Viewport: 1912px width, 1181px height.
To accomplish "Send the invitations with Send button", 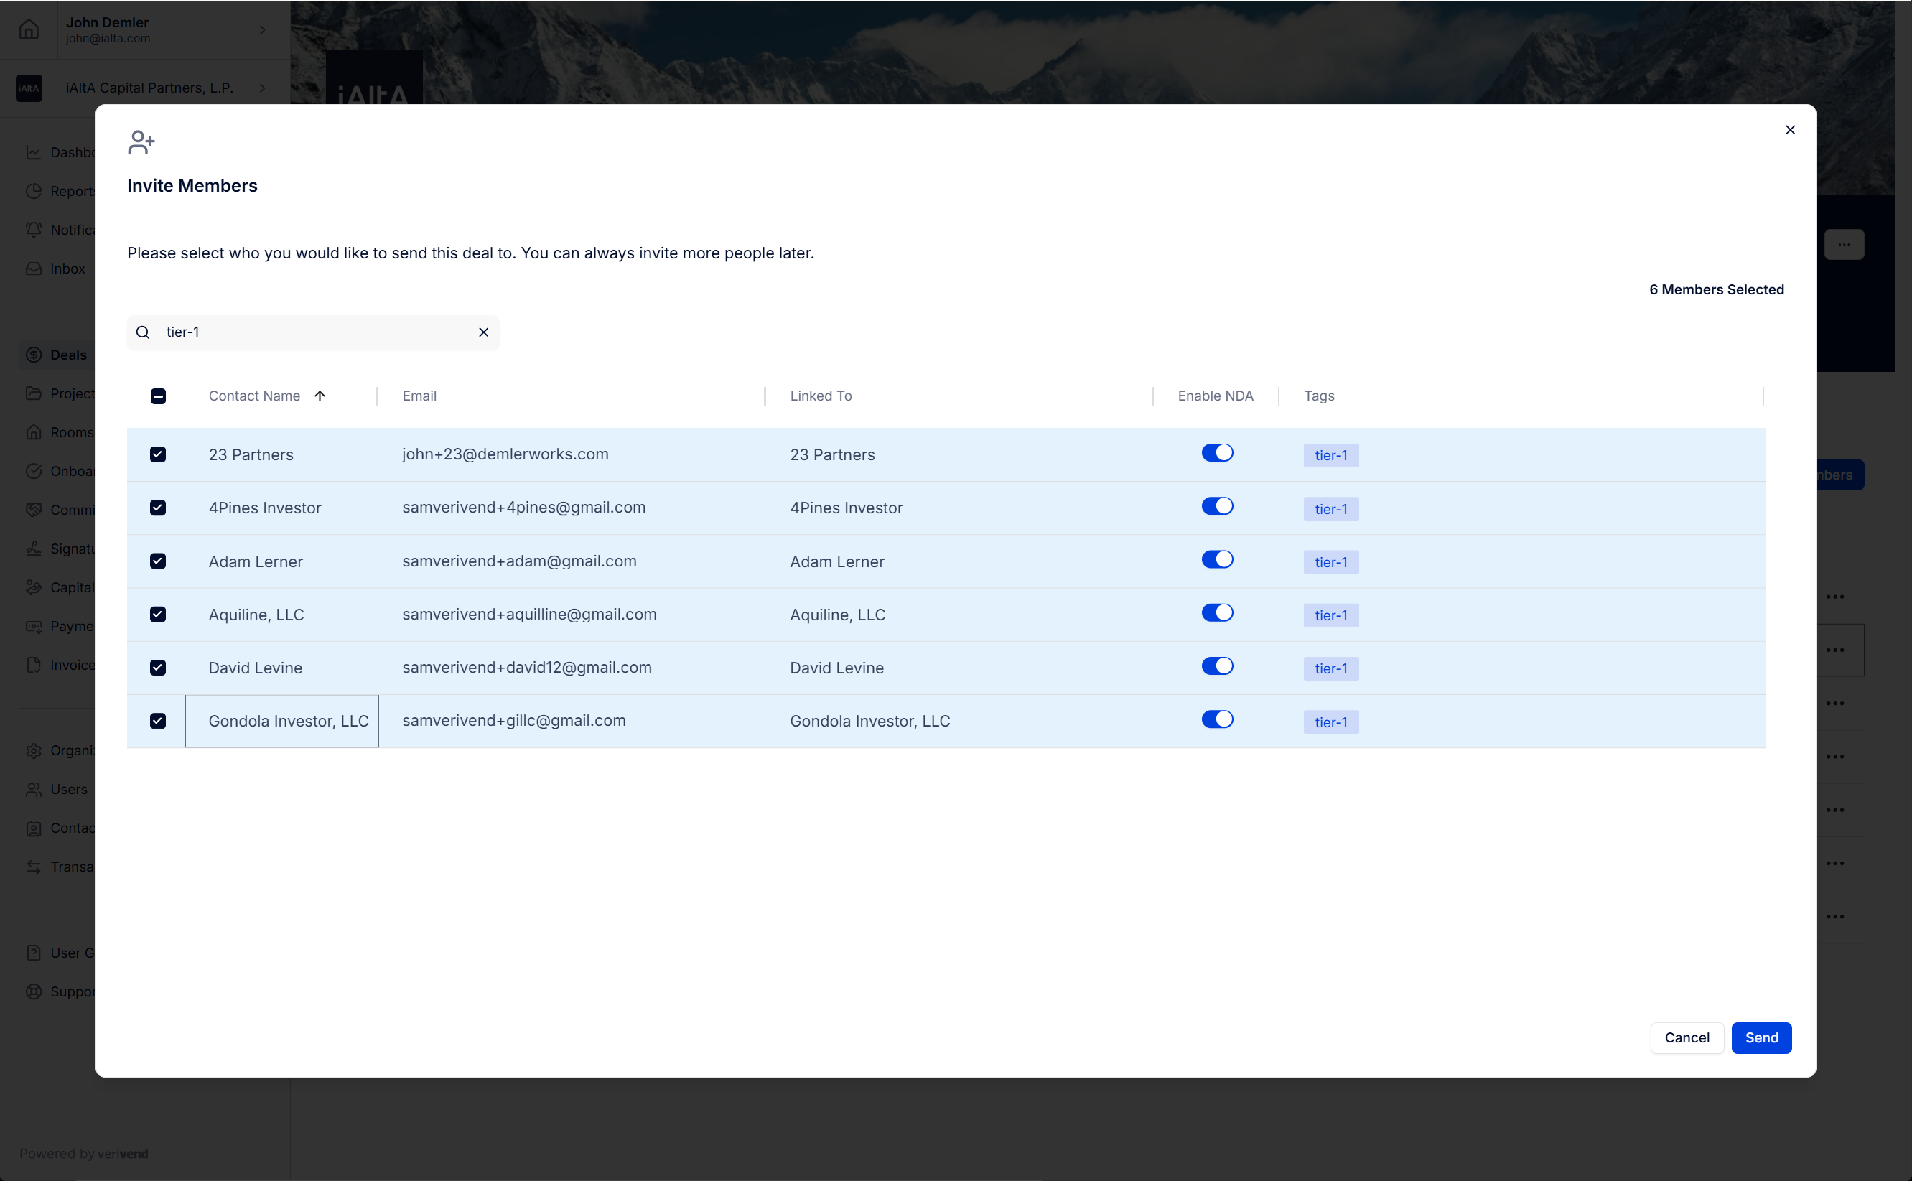I will [1761, 1038].
